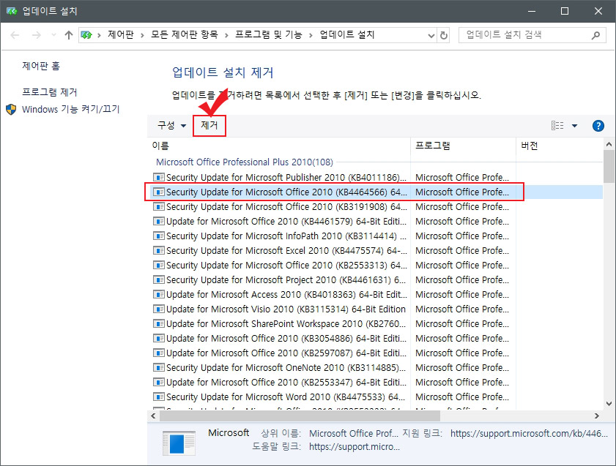
Task: Select Office 2010 KB3191908 update icon
Action: click(159, 207)
